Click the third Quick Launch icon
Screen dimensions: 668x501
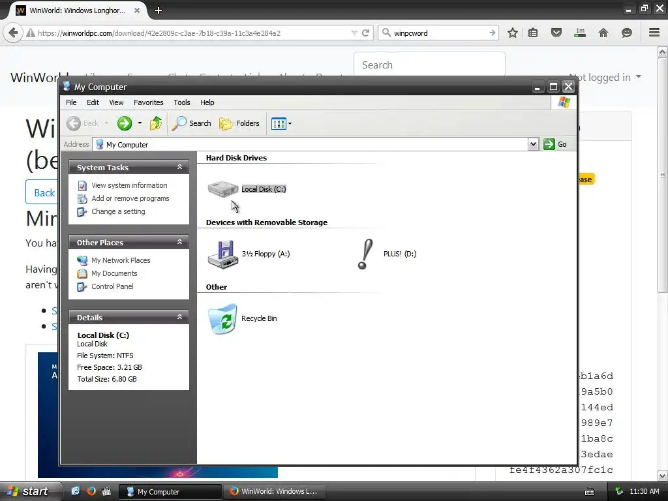pos(106,491)
